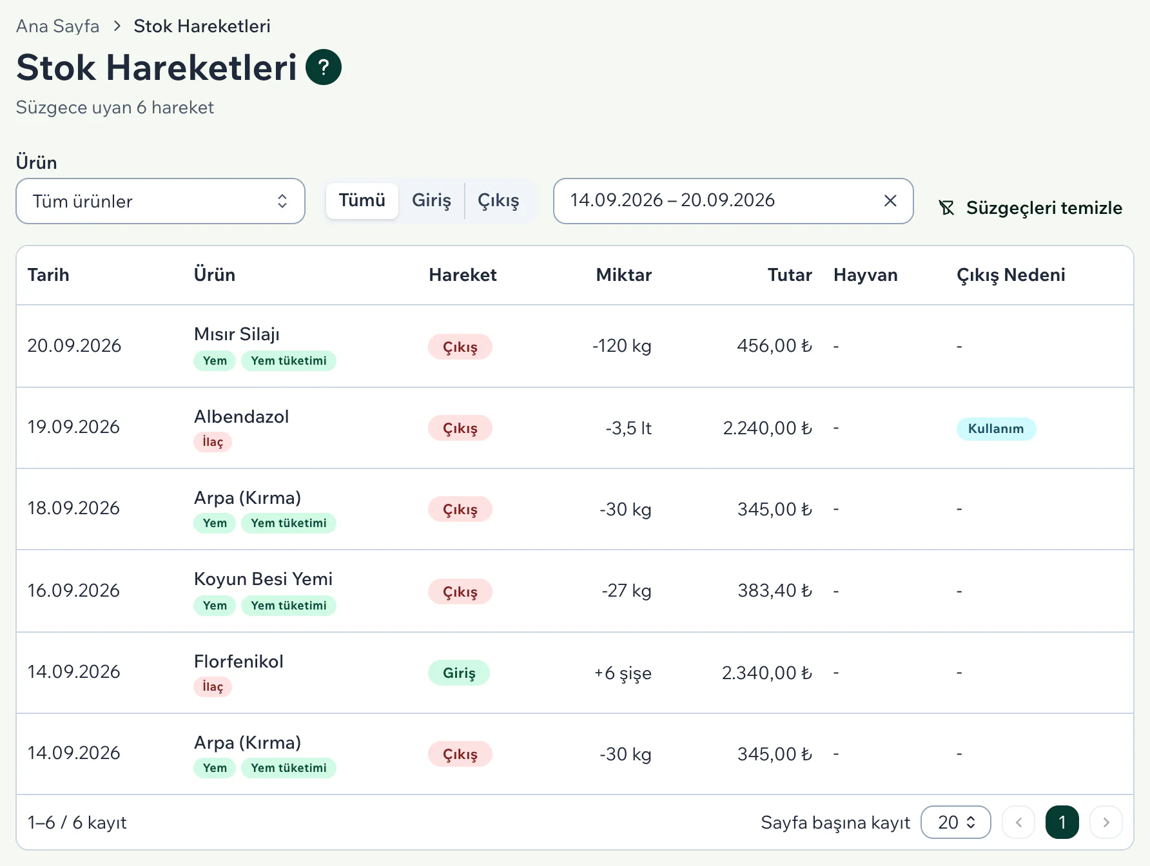The image size is (1150, 866).
Task: Switch to the Giriş filter segment
Action: [431, 200]
